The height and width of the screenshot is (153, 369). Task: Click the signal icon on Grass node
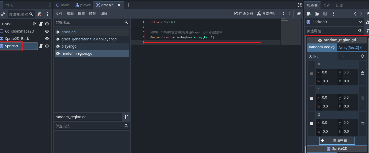tap(35, 24)
